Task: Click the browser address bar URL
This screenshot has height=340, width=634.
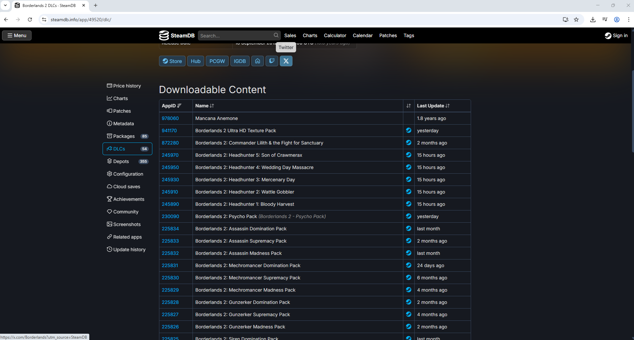Action: point(81,20)
